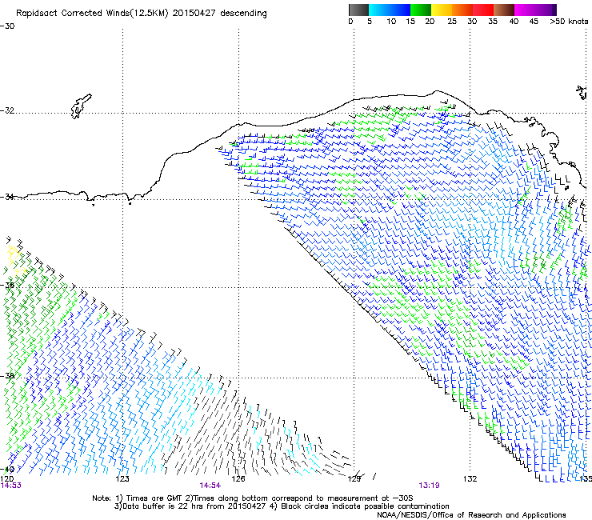Click the note line 'Times are GMT'
Viewport: 592px width, 520px height.
[x=154, y=498]
